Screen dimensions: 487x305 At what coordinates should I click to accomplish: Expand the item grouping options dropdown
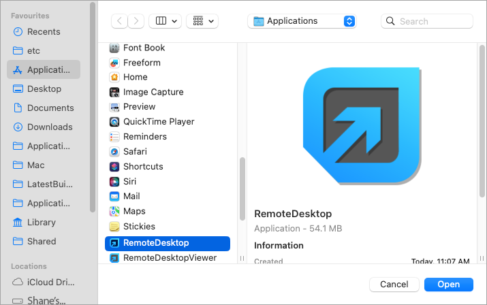(x=202, y=21)
